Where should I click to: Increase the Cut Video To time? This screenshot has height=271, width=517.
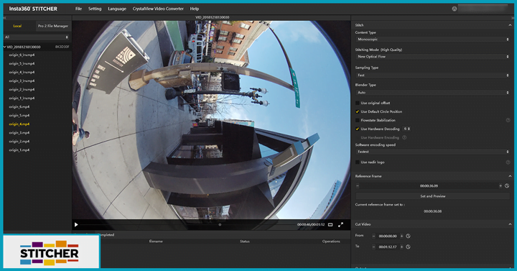tap(401, 247)
